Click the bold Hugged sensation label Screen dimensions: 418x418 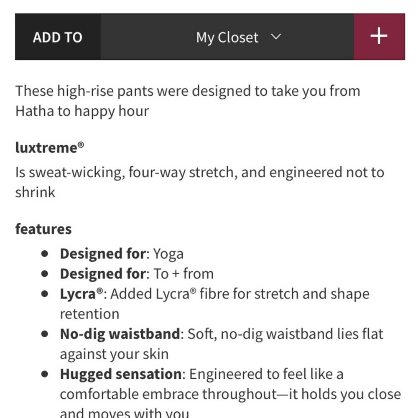(x=121, y=374)
